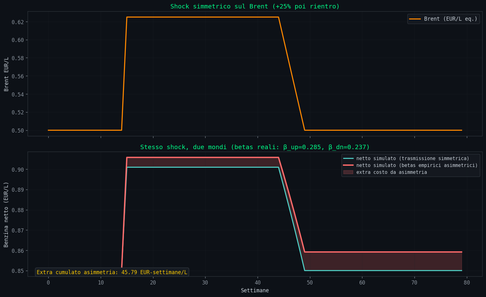
Task: Click the red asymmetric betas legend marker
Action: [348, 165]
